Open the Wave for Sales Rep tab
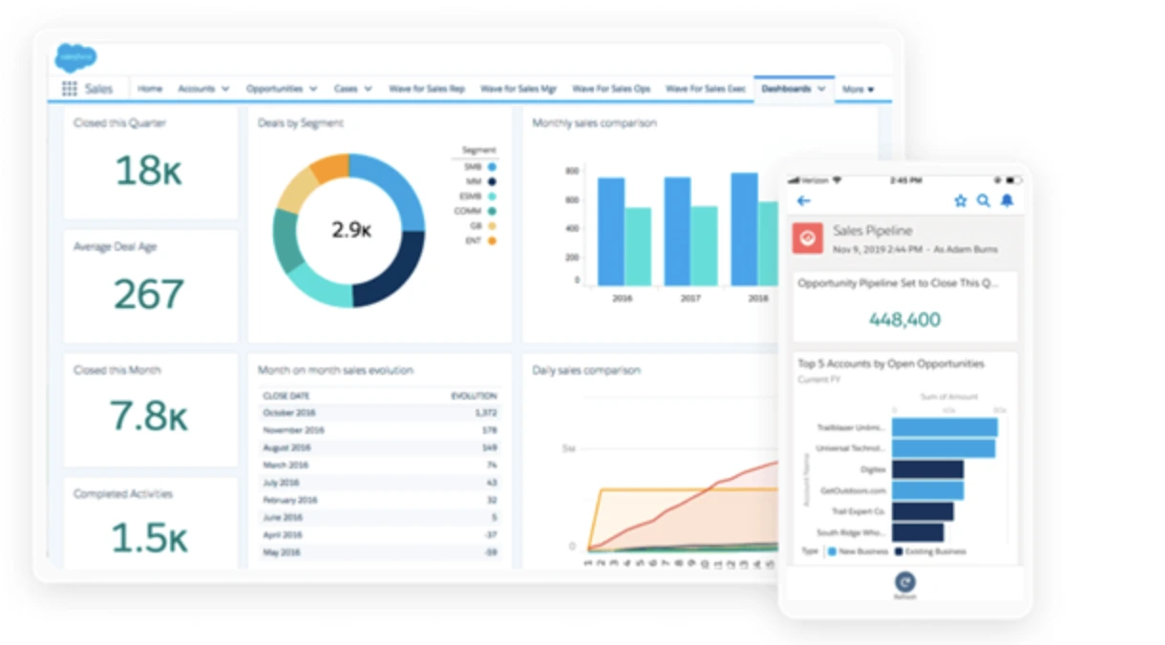Image resolution: width=1165 pixels, height=645 pixels. [426, 89]
